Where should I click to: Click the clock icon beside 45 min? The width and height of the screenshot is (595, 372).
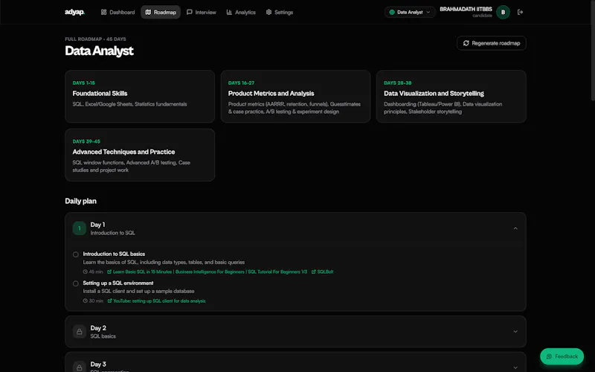point(86,272)
